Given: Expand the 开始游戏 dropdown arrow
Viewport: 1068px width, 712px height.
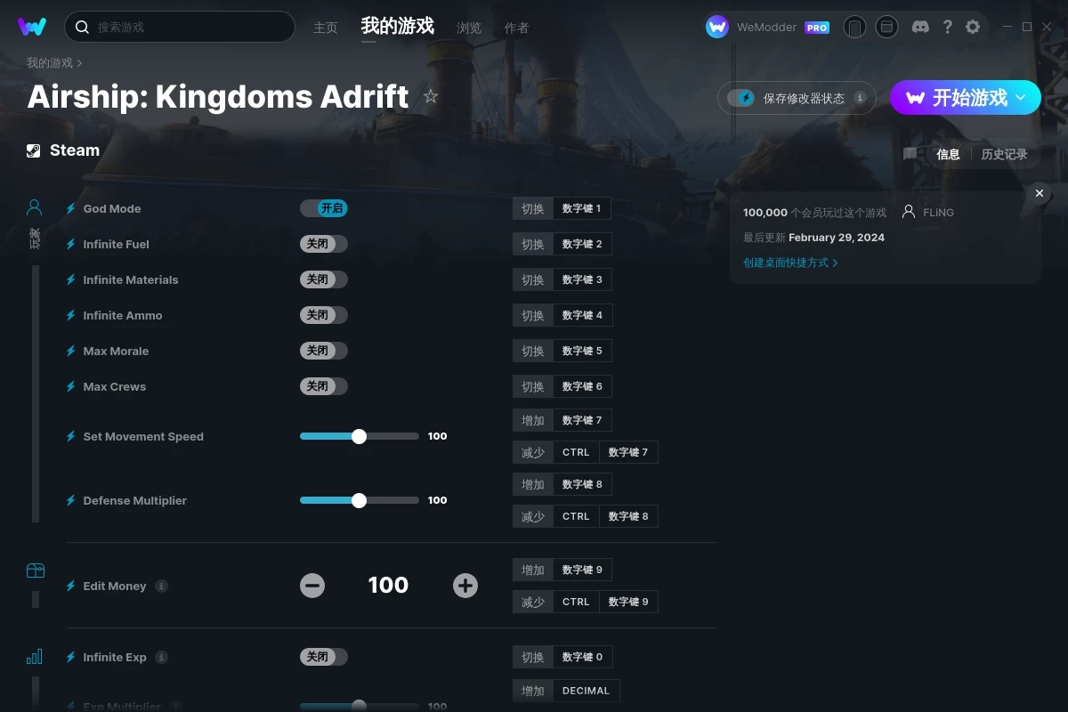Looking at the screenshot, I should click(1021, 98).
